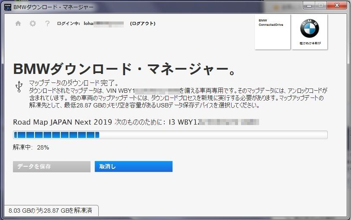This screenshot has height=220, width=351.
Task: Click Road Map JAPAN Next 2019 label
Action: tap(63, 122)
